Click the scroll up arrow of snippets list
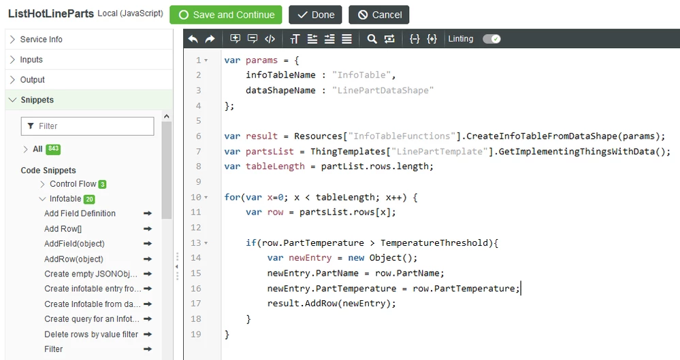The image size is (680, 360). (167, 116)
